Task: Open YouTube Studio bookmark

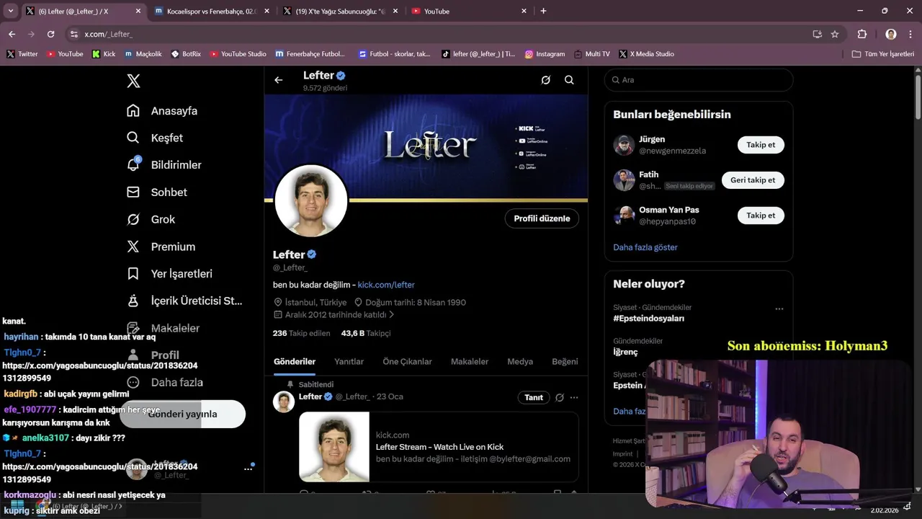Action: pos(238,54)
